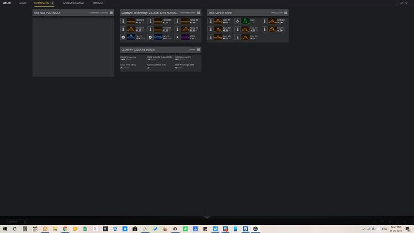This screenshot has width=414, height=233.
Task: Click the VCPU voltage lightning icon
Action: point(178,37)
